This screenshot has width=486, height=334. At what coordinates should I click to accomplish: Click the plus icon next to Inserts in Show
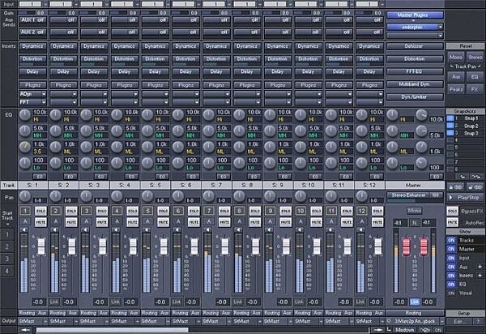pos(480,276)
